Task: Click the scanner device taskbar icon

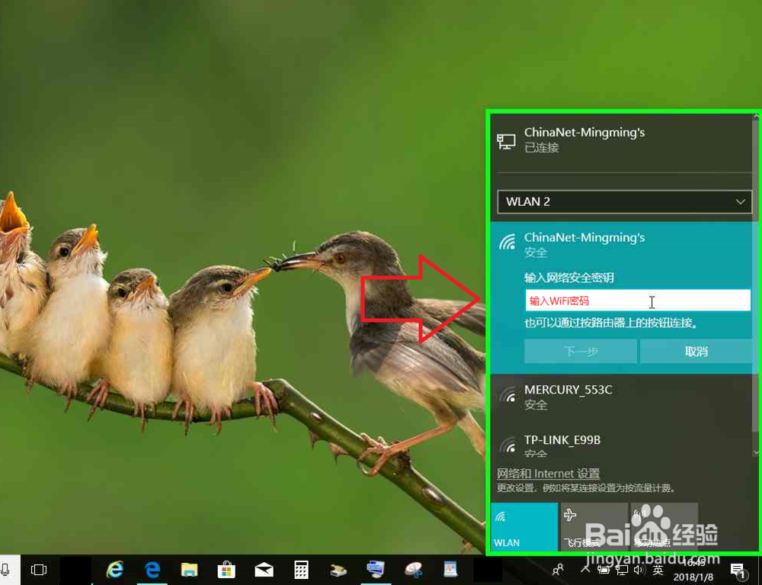Action: click(338, 570)
